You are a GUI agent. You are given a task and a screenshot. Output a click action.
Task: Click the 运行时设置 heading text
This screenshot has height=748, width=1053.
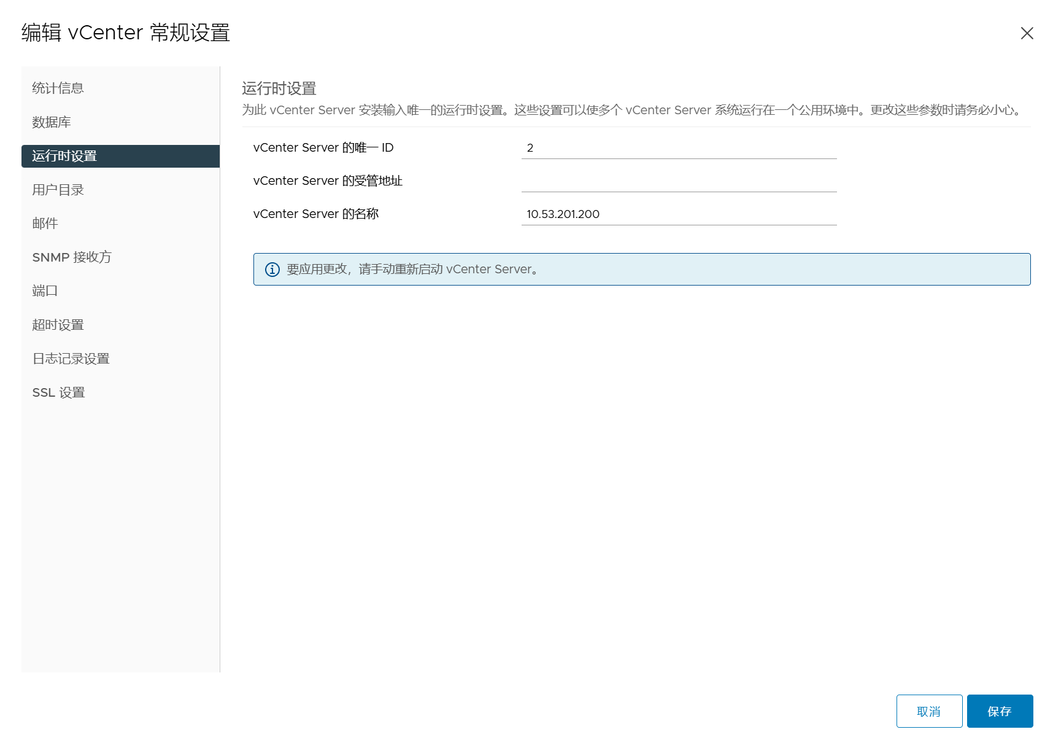tap(279, 88)
